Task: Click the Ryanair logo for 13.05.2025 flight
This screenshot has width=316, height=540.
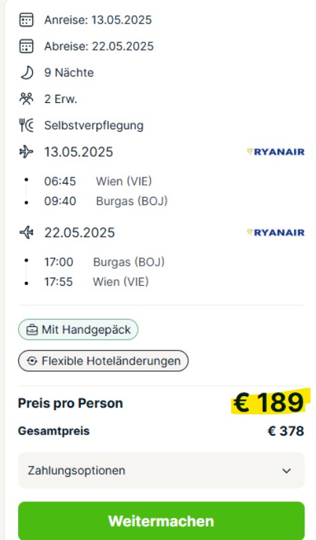Action: coord(276,152)
